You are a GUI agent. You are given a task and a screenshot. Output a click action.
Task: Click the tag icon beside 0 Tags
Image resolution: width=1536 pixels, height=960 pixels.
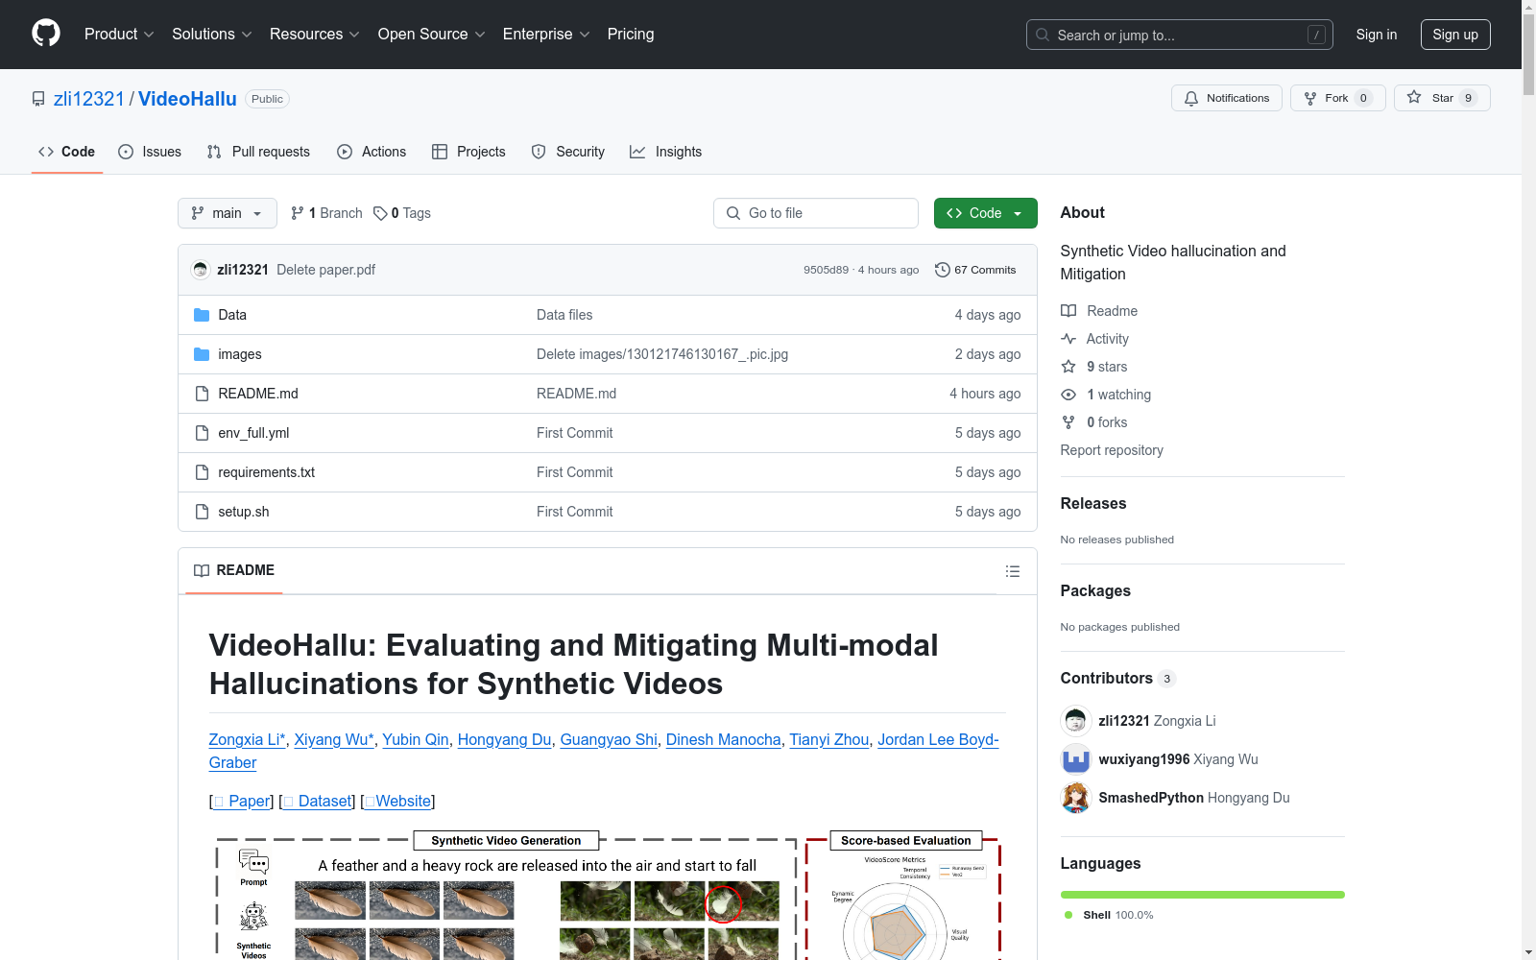point(380,213)
